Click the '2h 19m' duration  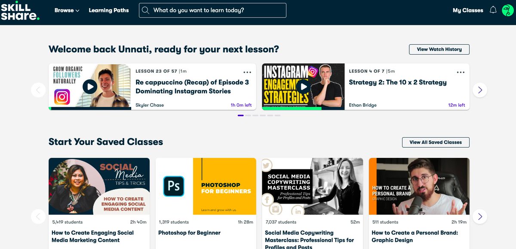pyautogui.click(x=459, y=222)
